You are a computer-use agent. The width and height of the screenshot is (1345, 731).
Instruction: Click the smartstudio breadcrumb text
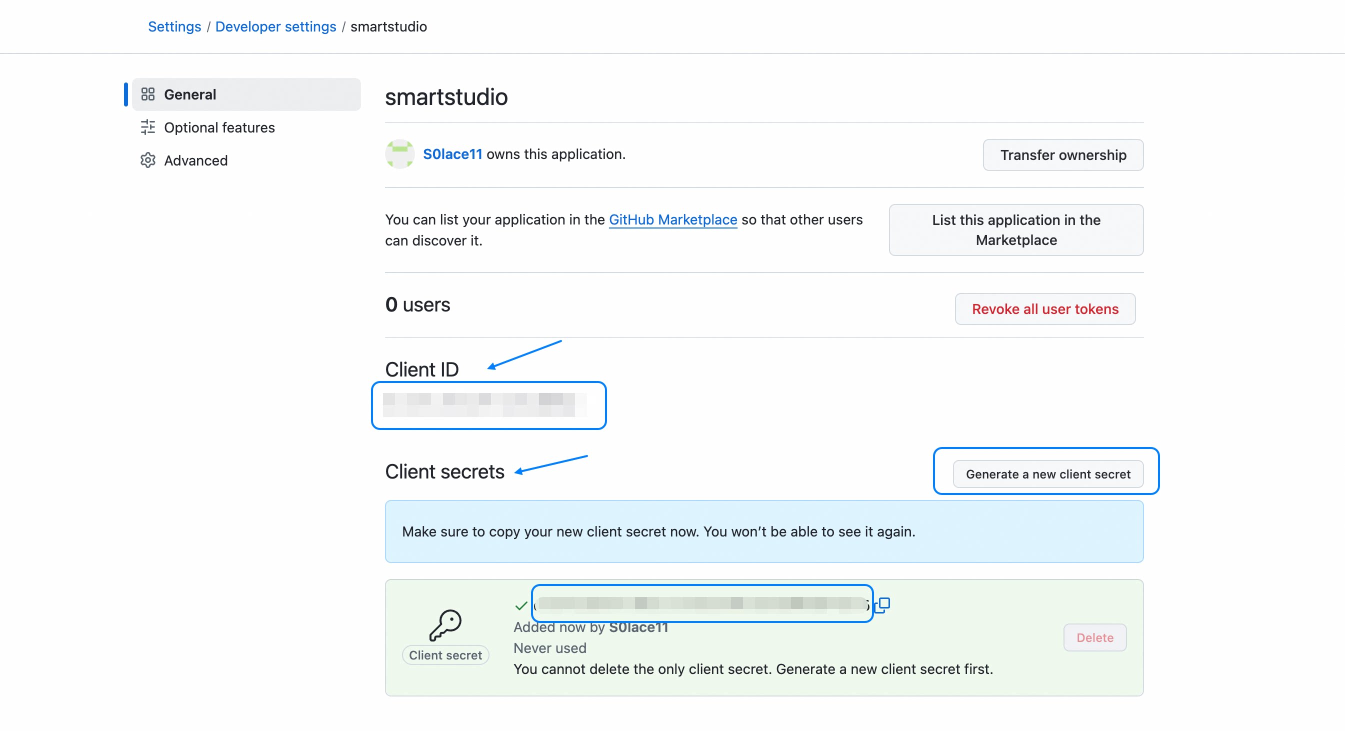click(x=388, y=26)
